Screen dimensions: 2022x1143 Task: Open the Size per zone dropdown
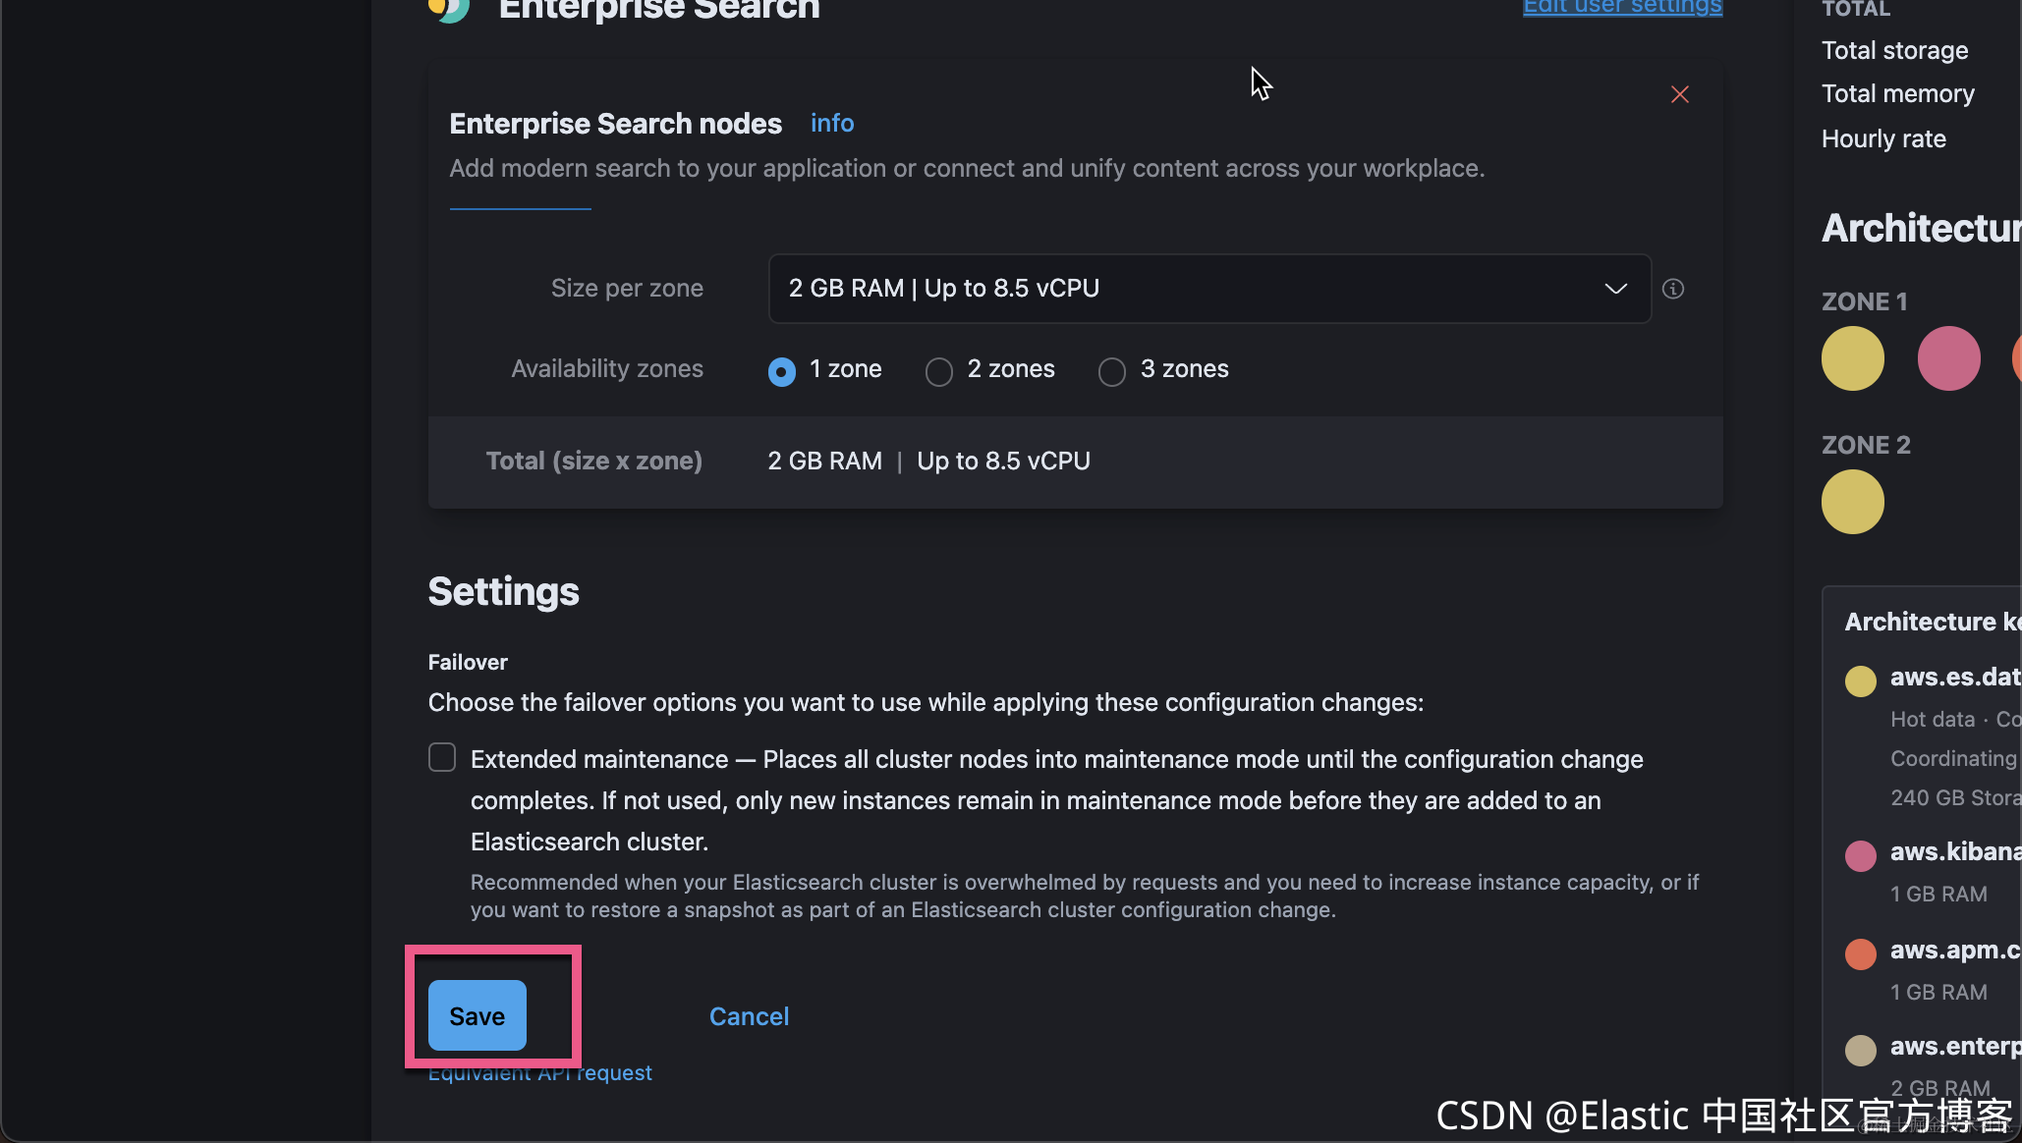1208,289
